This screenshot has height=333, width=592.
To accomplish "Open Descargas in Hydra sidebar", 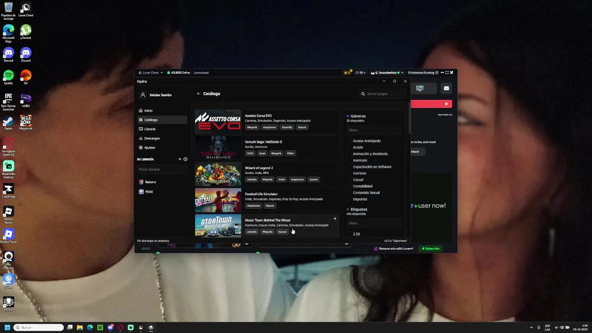I will tap(162, 138).
